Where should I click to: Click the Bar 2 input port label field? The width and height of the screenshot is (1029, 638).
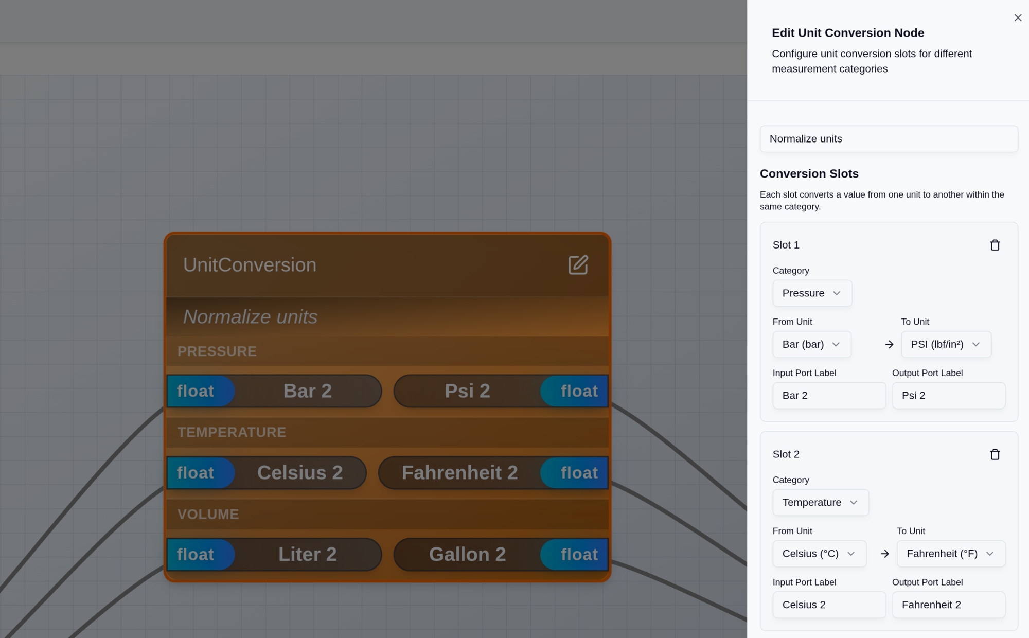pos(829,396)
